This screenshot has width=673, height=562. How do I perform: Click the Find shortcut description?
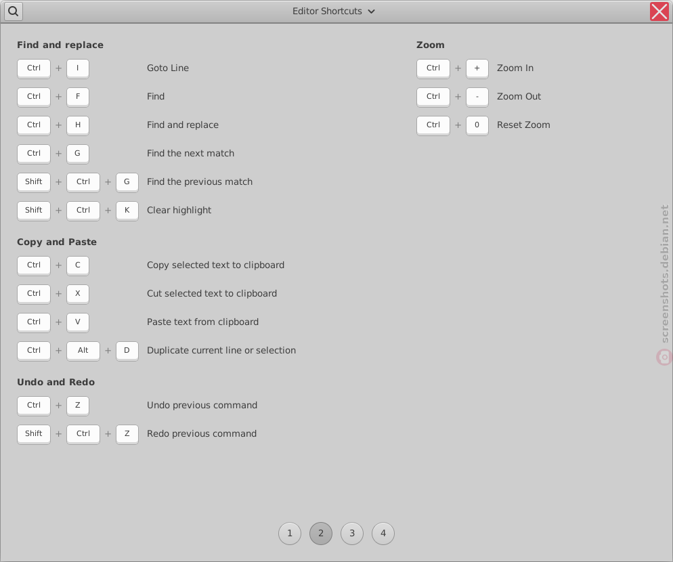156,97
